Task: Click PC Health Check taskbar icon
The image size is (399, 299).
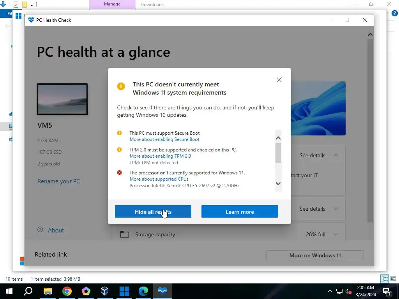Action: (162, 291)
